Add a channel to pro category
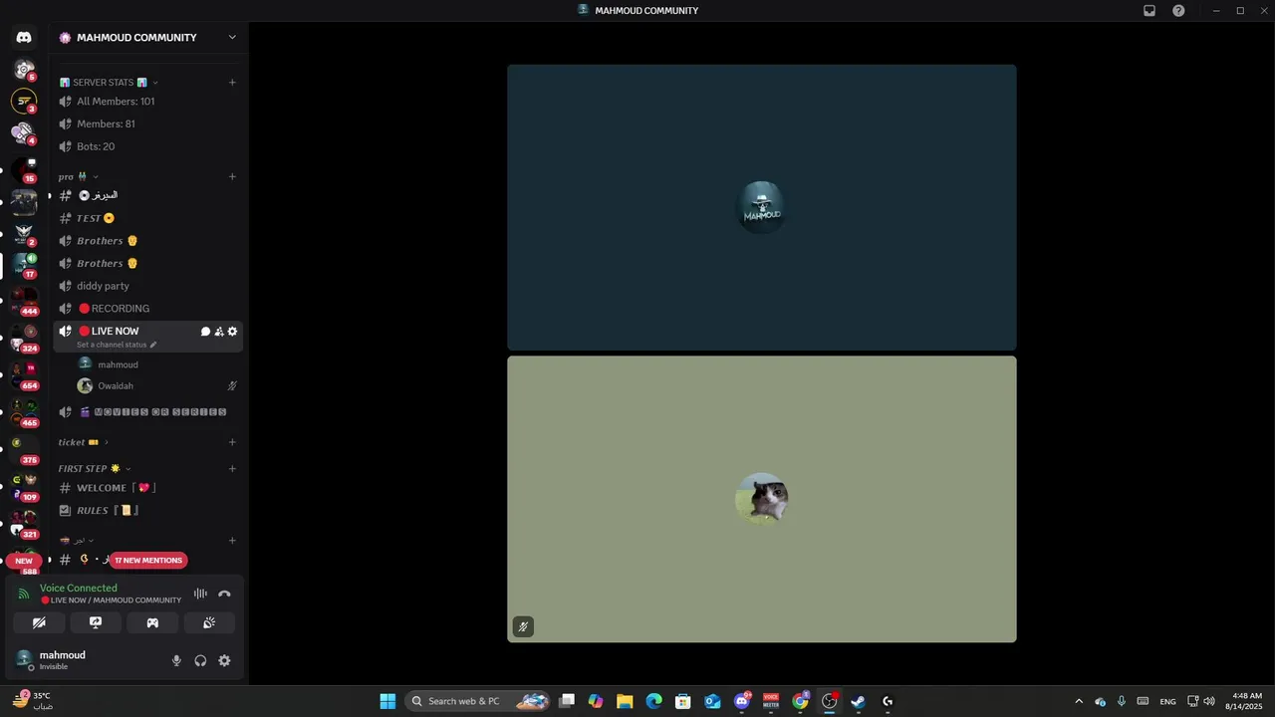1275x717 pixels. 232,176
